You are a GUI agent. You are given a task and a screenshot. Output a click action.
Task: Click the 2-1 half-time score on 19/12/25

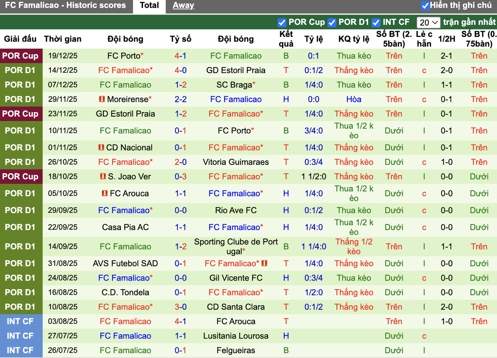pyautogui.click(x=447, y=56)
